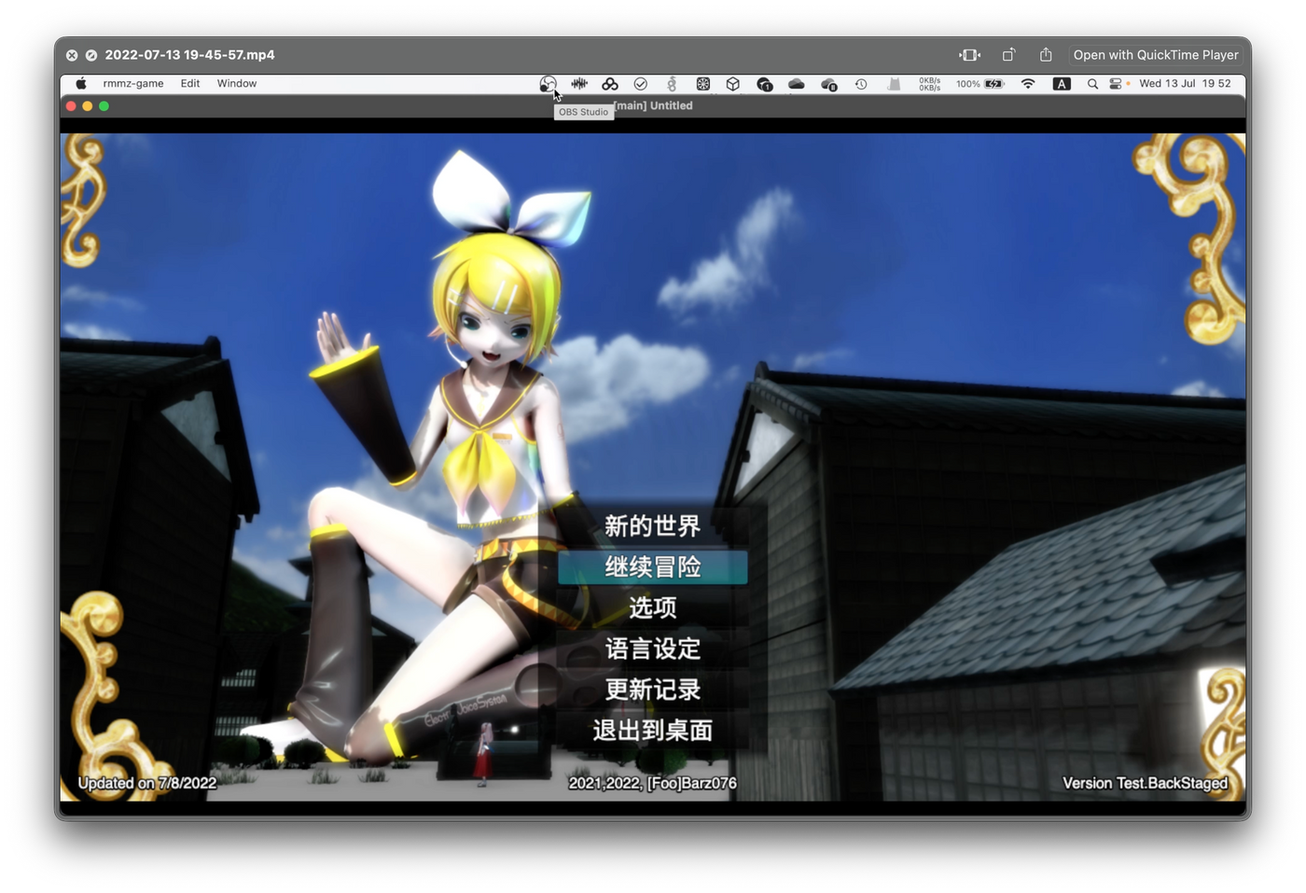
Task: Click the green zoom button of game window
Action: pyautogui.click(x=104, y=106)
